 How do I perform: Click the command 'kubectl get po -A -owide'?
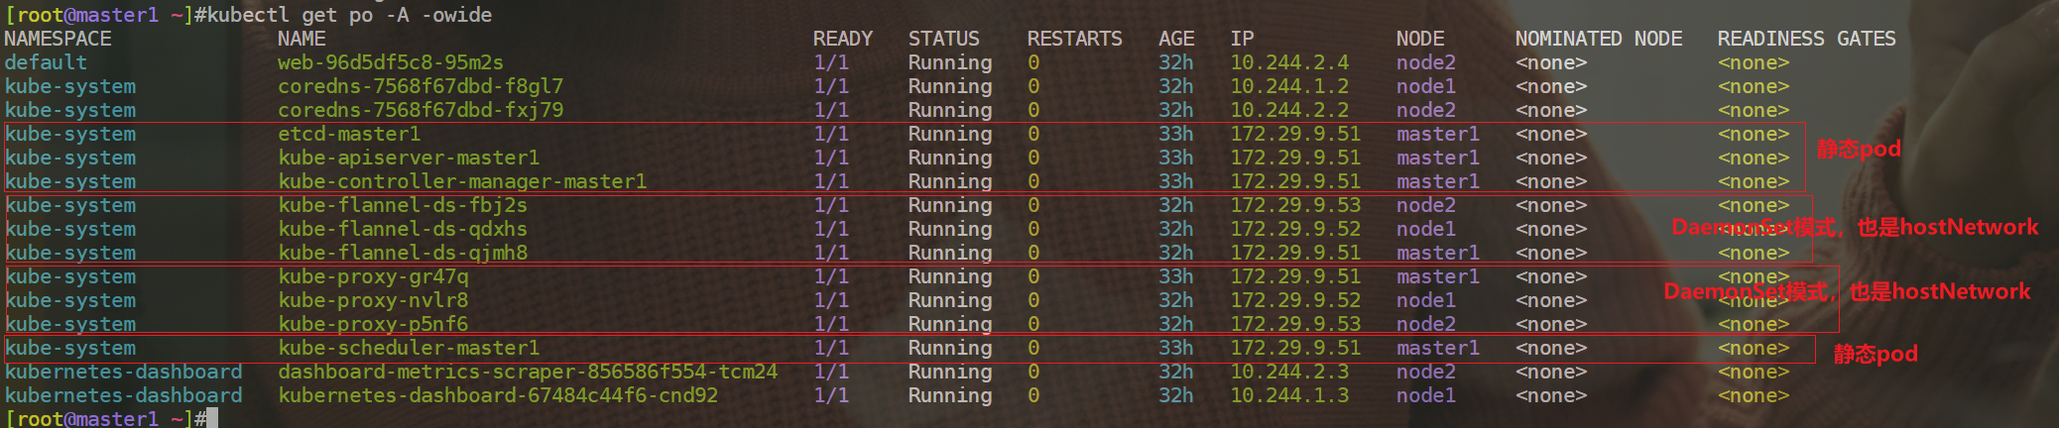[x=349, y=15]
